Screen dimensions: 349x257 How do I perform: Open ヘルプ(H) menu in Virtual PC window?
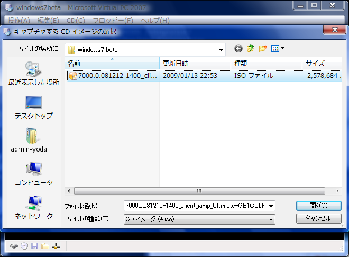(x=155, y=21)
